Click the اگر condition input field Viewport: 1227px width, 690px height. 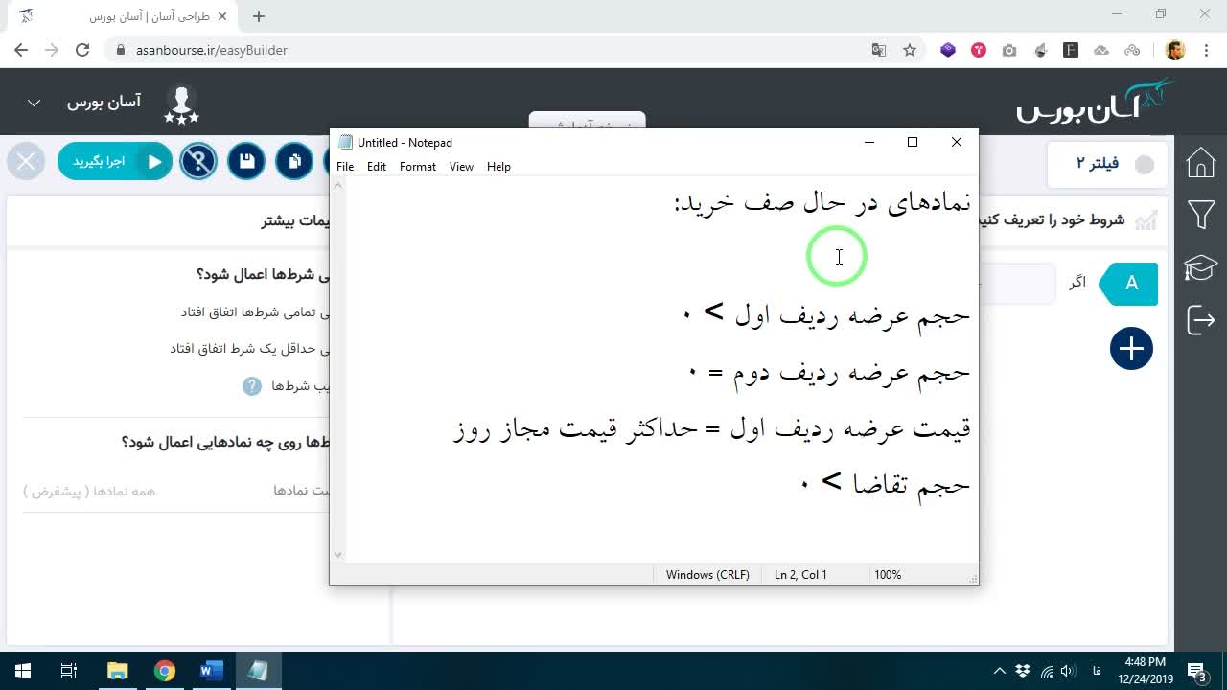1016,284
